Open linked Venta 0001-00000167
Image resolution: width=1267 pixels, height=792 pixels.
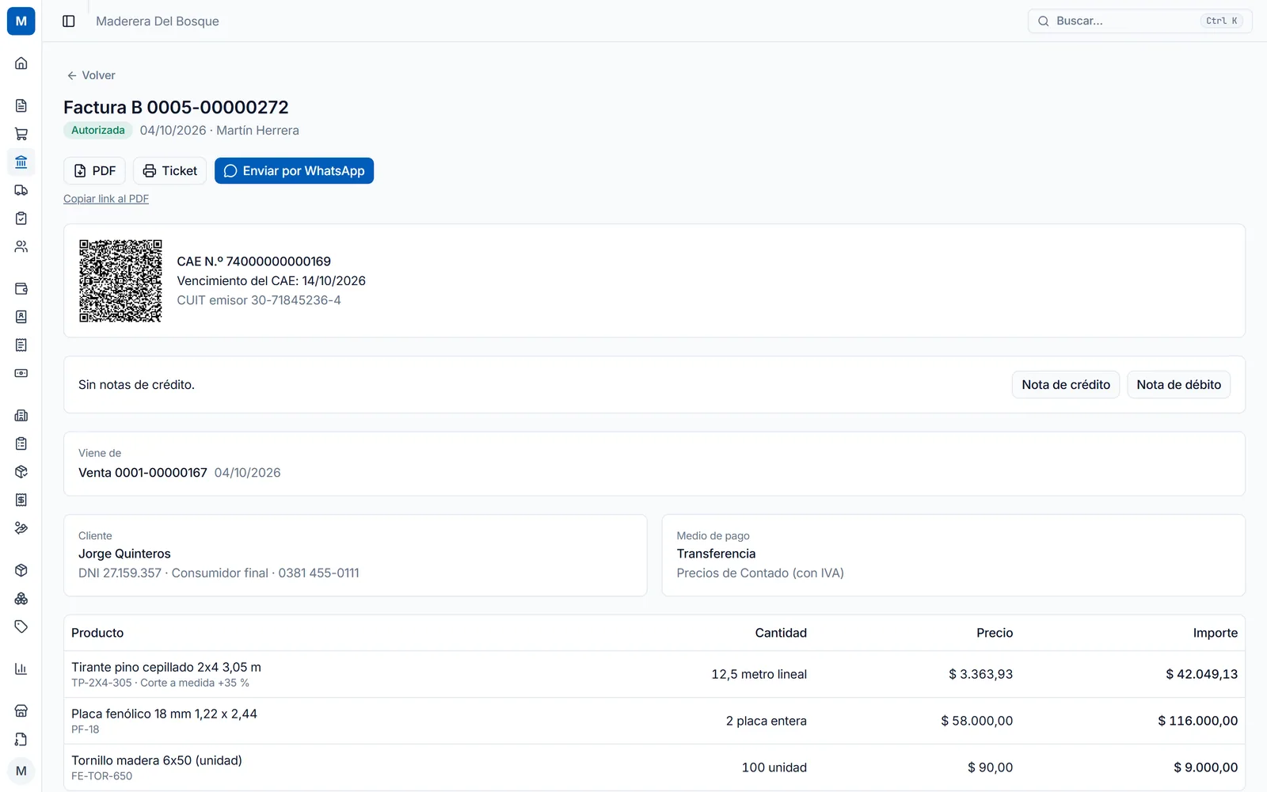coord(143,473)
